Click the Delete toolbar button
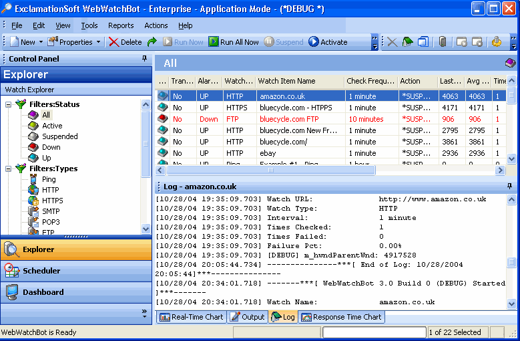The height and width of the screenshot is (341, 520). [x=125, y=41]
